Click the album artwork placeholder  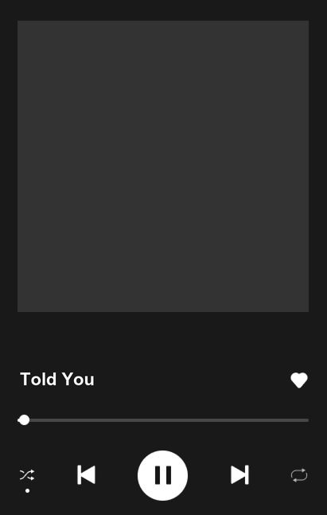(x=163, y=166)
